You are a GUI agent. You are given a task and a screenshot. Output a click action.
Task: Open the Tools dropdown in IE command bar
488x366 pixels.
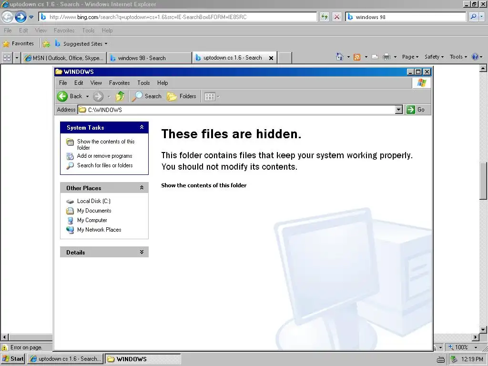(458, 57)
